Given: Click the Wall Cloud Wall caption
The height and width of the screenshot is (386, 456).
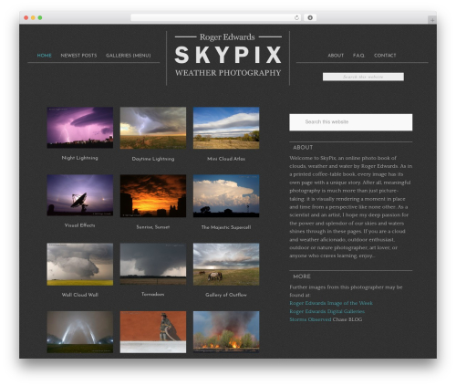Looking at the screenshot, I should (x=80, y=295).
